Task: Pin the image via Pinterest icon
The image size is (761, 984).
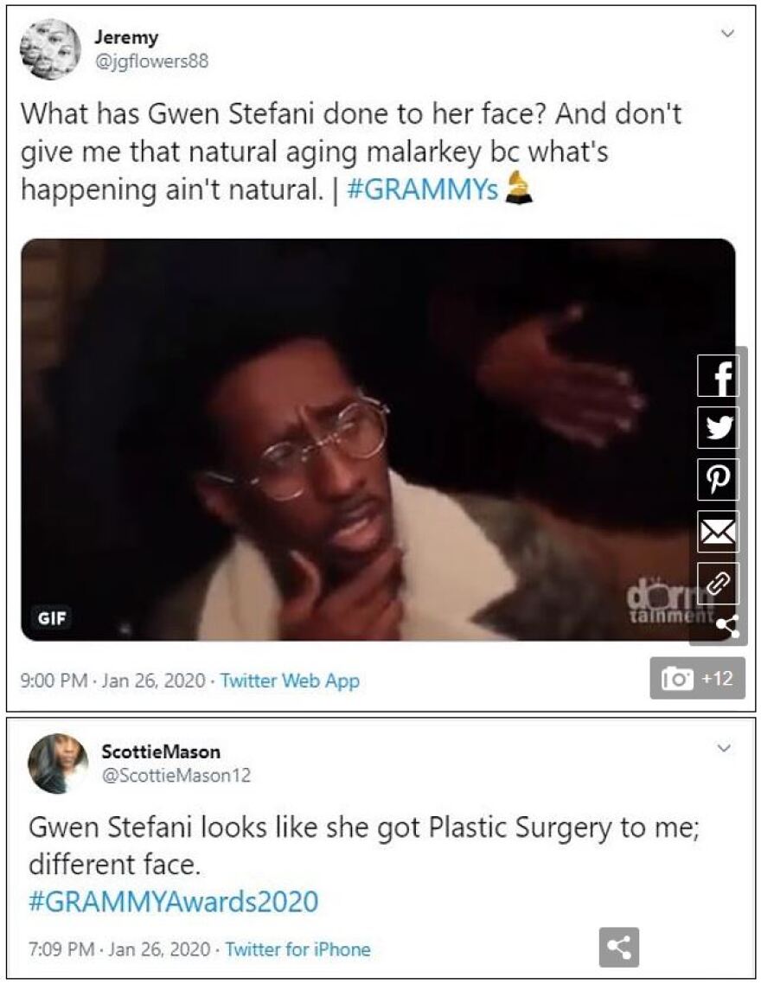Action: [718, 480]
